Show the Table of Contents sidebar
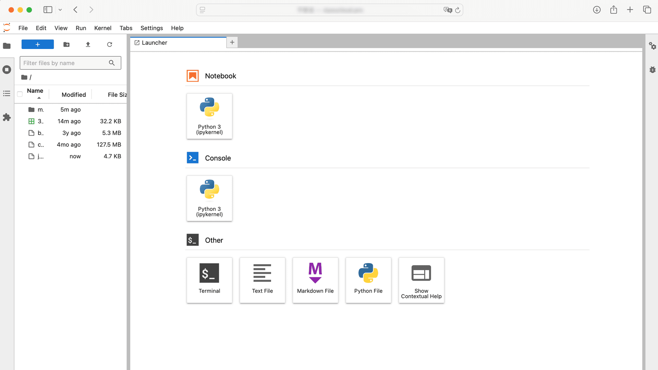 point(7,94)
